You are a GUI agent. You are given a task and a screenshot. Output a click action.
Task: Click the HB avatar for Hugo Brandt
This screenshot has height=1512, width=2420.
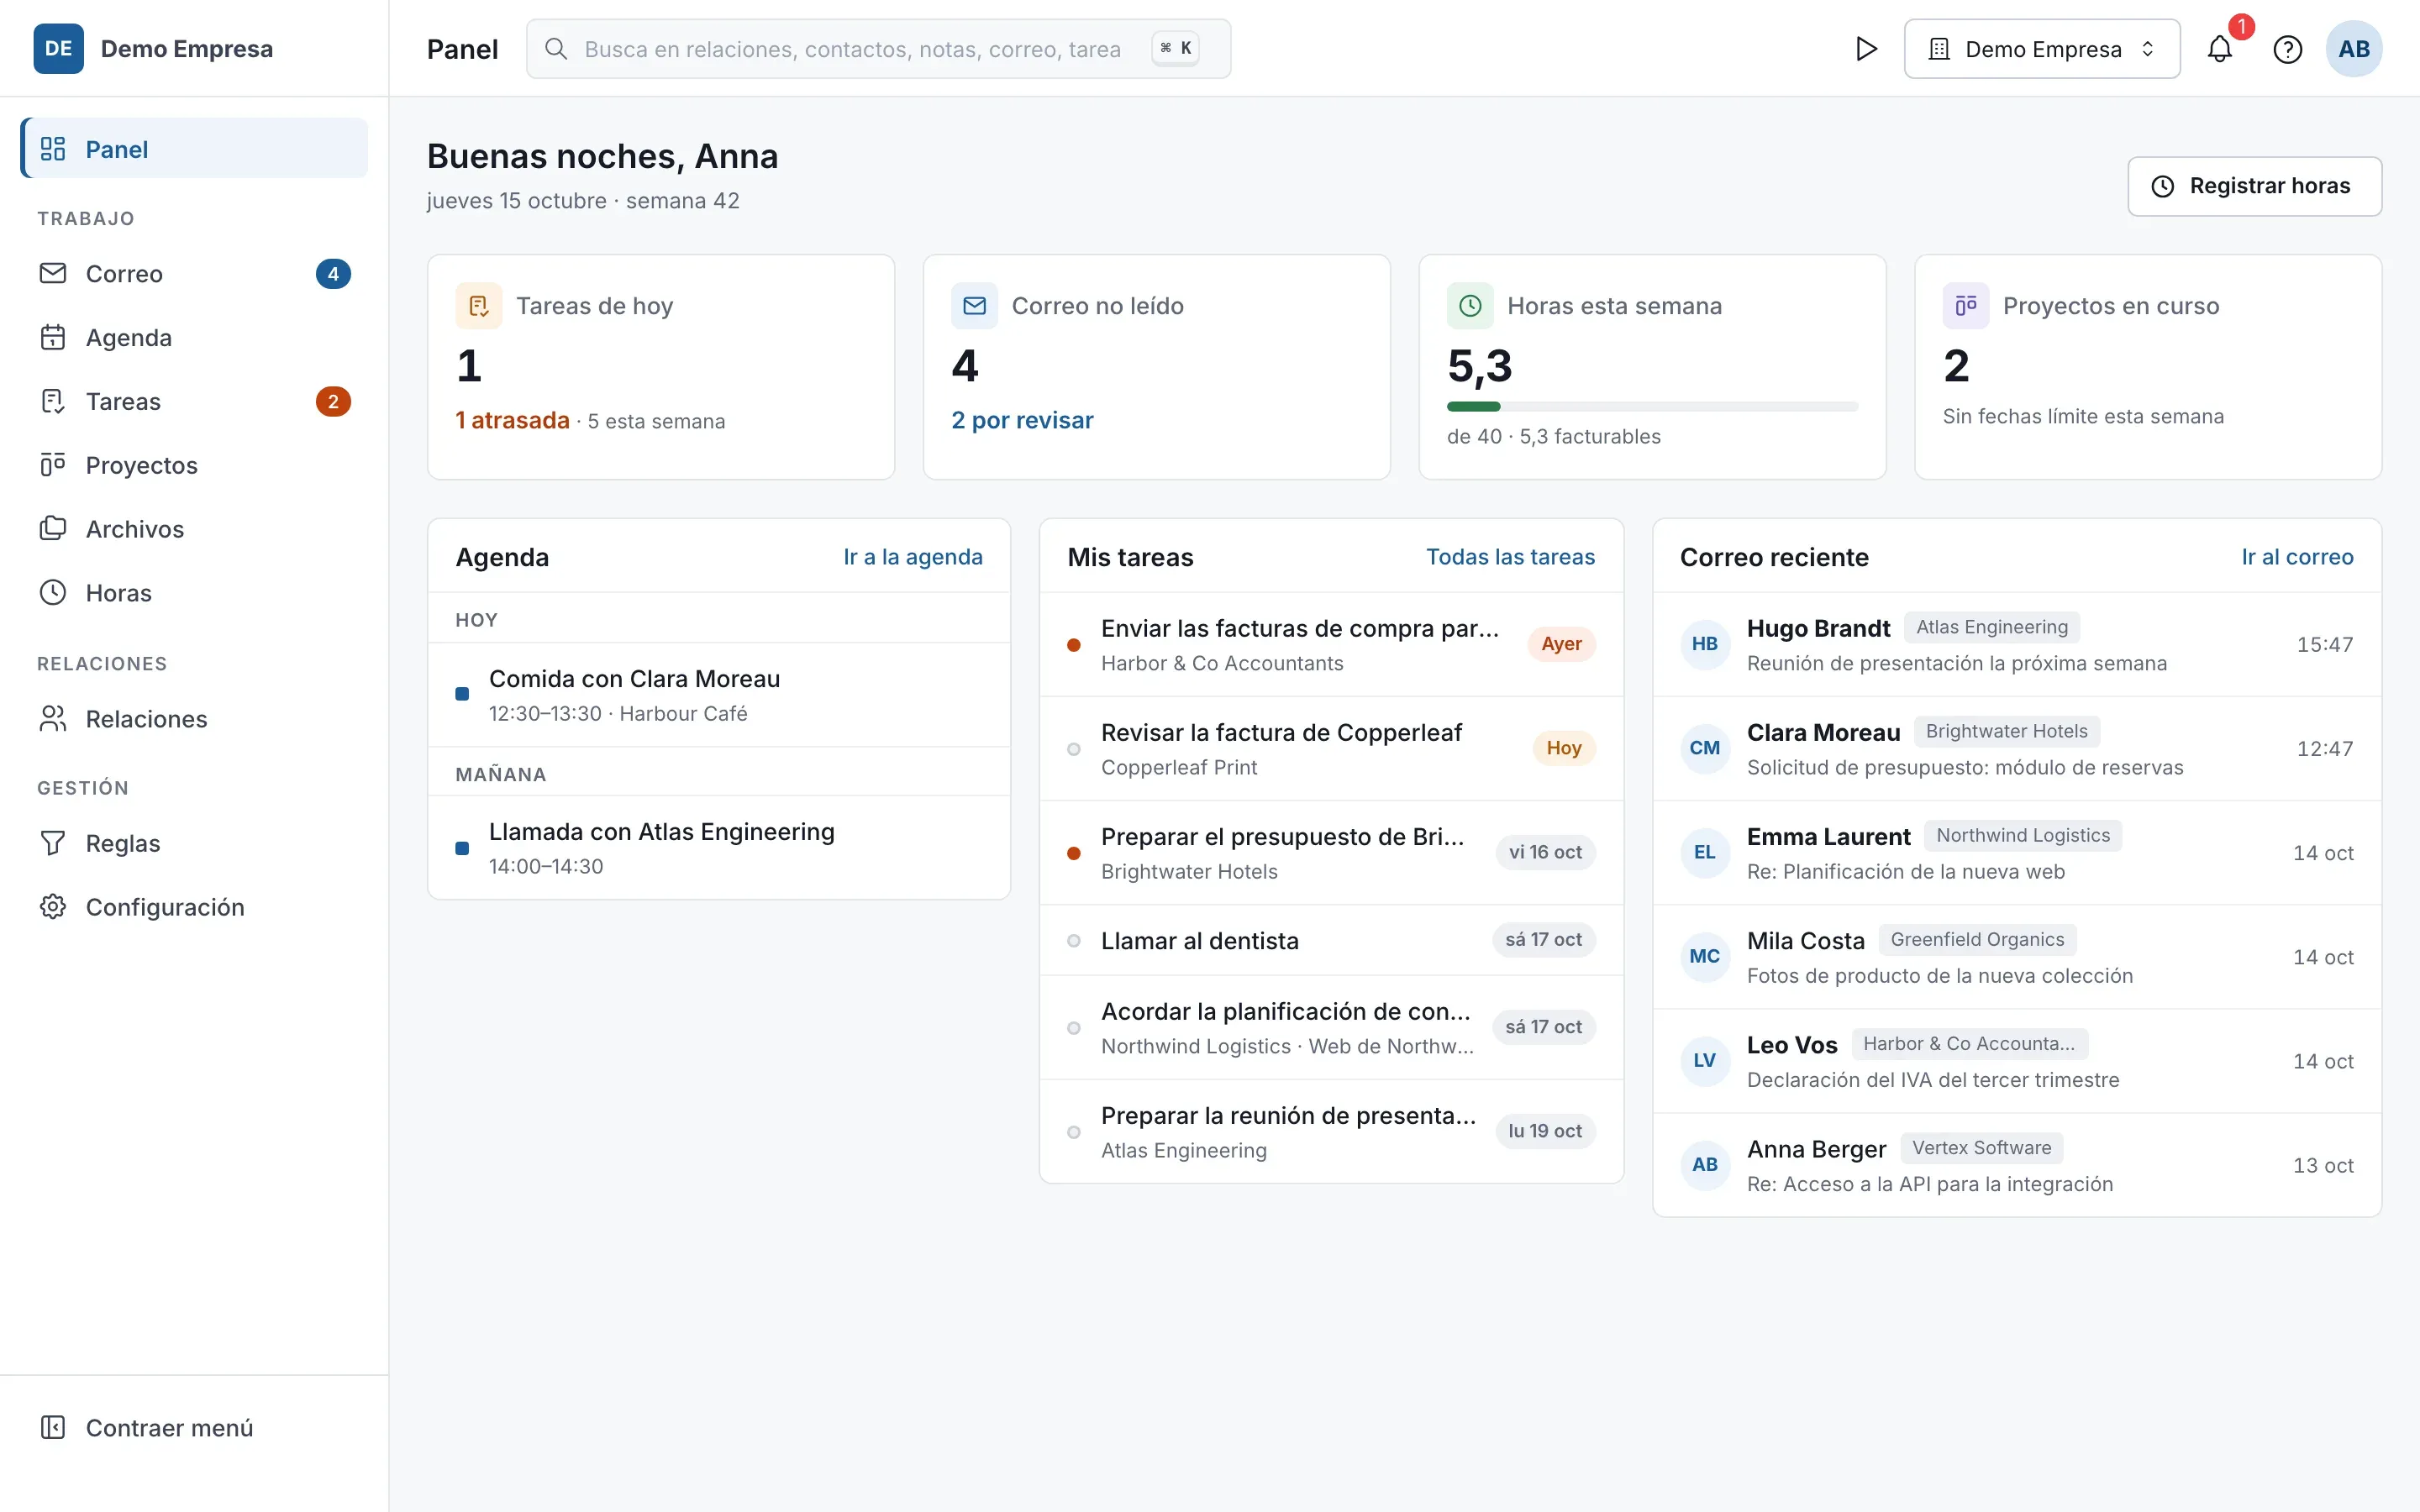[1705, 644]
